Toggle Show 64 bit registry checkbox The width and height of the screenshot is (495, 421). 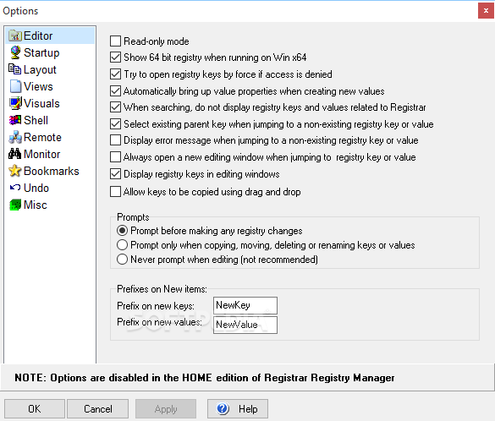tap(116, 57)
